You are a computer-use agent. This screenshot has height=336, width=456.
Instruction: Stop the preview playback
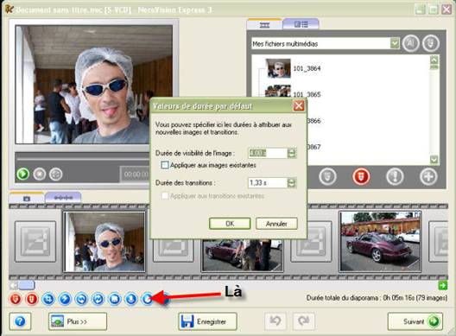(x=40, y=174)
